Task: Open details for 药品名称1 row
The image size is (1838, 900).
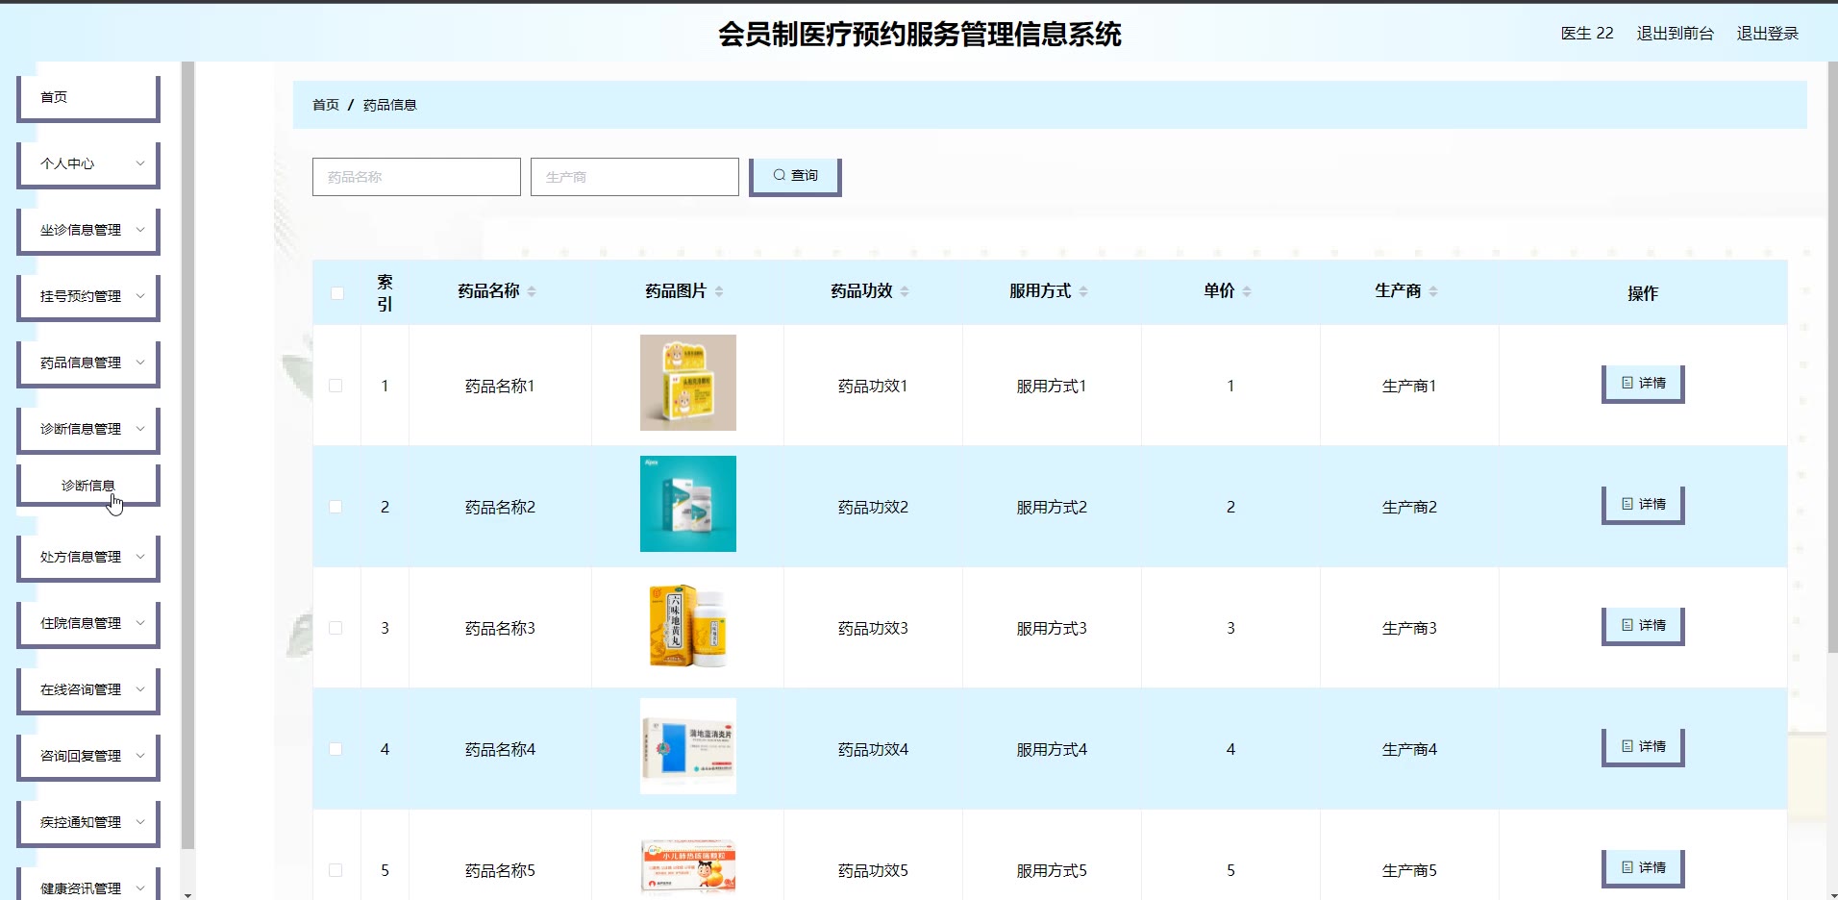Action: 1643,384
